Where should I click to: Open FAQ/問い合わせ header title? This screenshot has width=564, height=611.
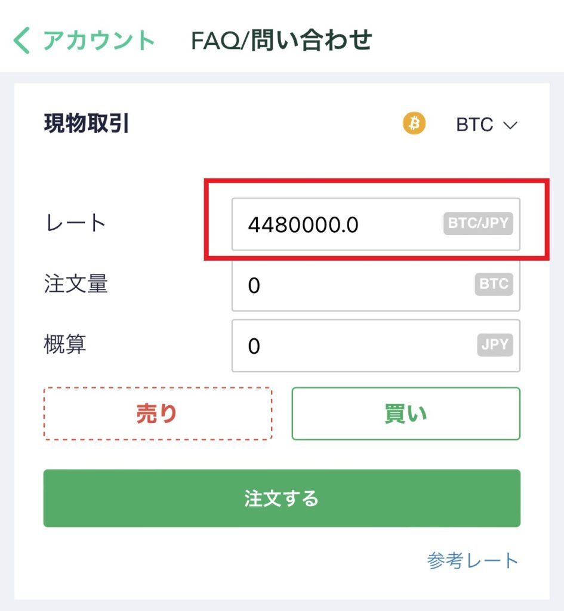pyautogui.click(x=282, y=40)
